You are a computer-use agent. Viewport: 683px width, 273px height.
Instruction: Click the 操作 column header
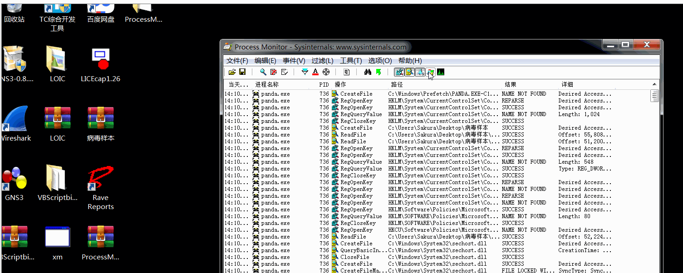[360, 84]
